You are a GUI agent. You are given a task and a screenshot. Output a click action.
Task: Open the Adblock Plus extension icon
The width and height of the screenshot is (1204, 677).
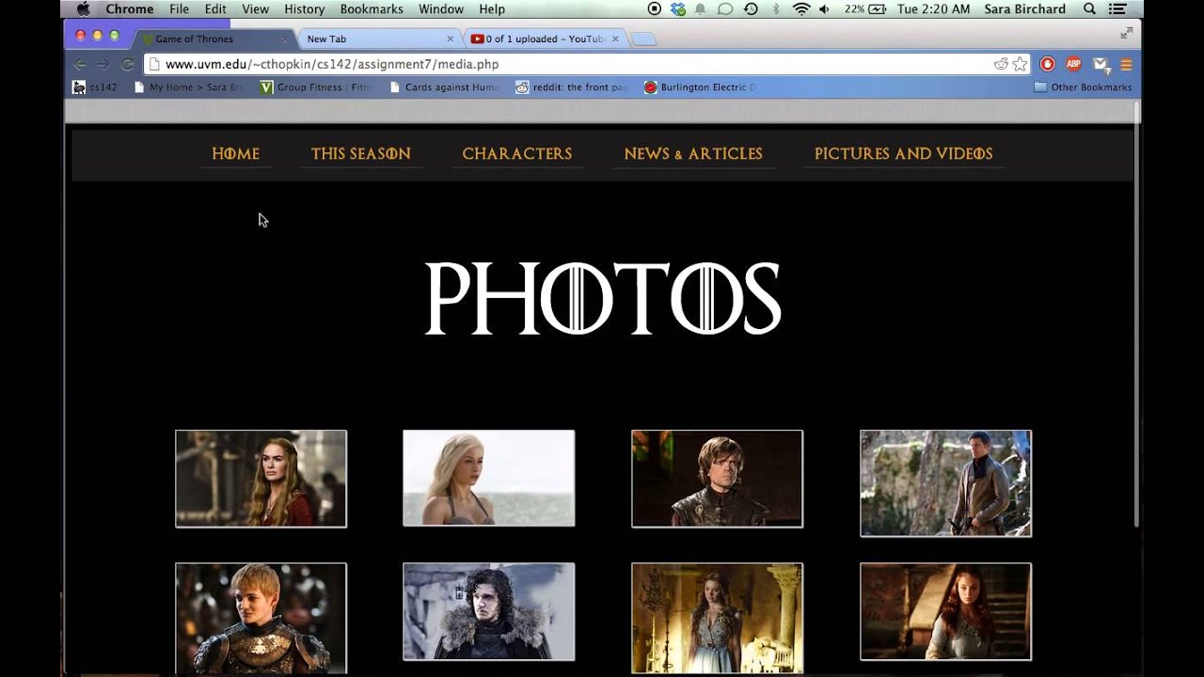click(1073, 64)
